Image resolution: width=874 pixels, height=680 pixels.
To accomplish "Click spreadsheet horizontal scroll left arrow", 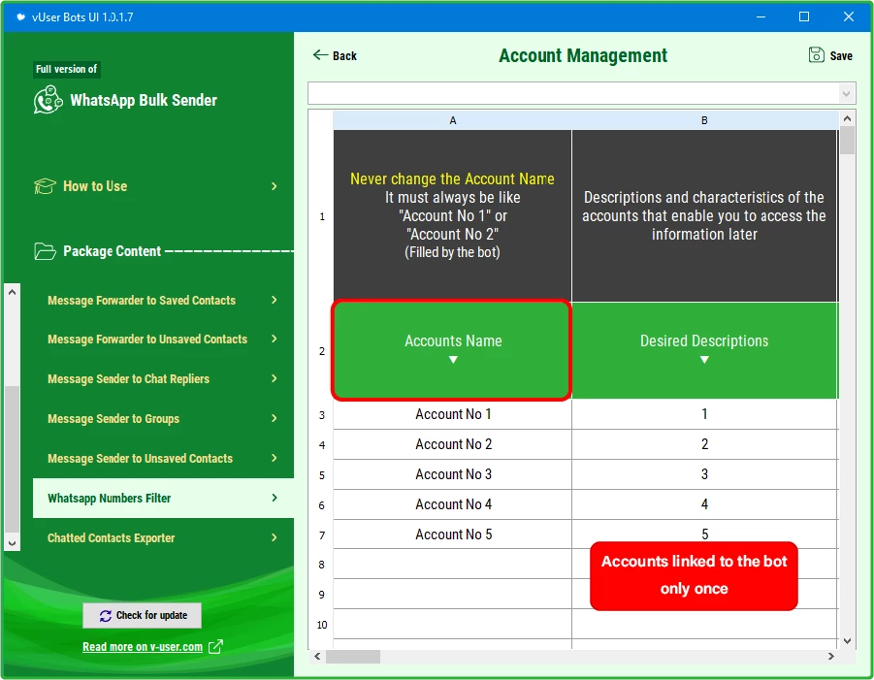I will point(317,657).
